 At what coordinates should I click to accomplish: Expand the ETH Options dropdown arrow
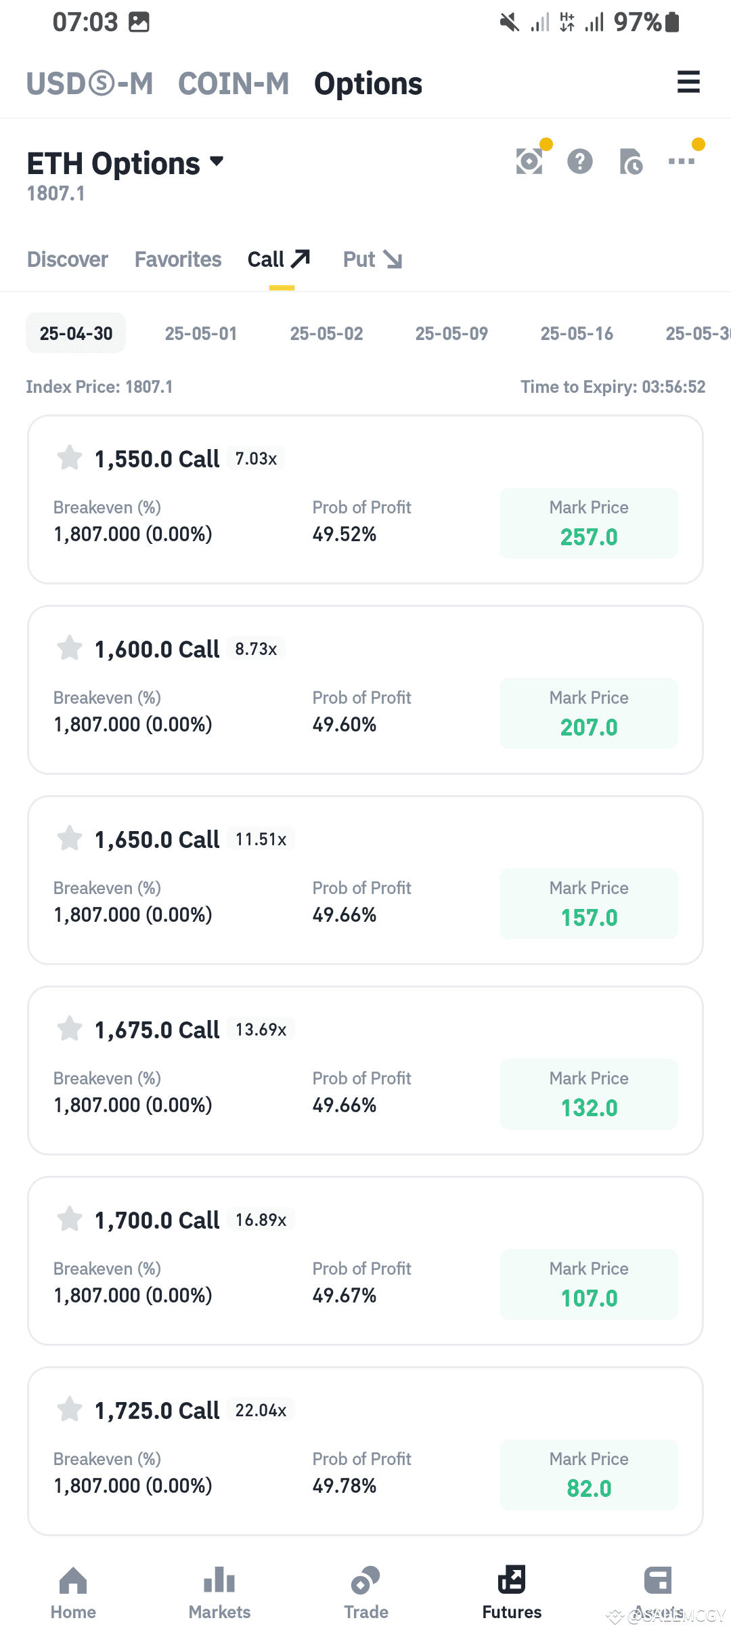pyautogui.click(x=217, y=161)
